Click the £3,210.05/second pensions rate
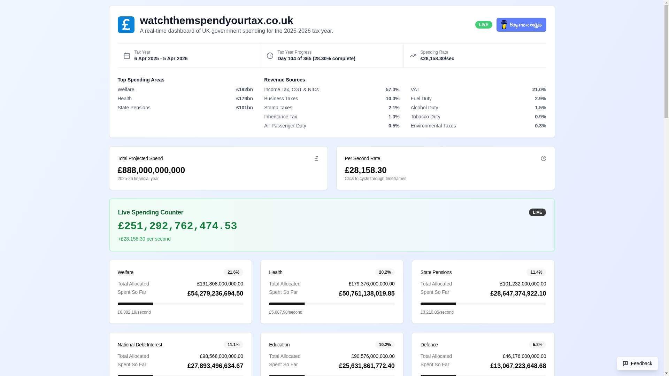 coord(437,312)
